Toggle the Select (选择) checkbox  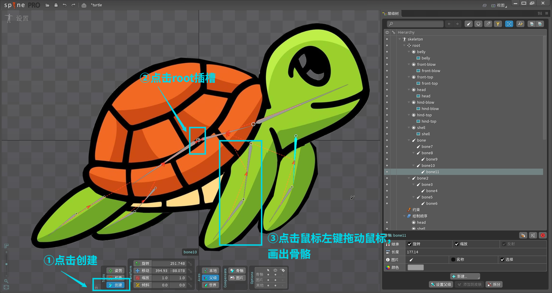pyautogui.click(x=502, y=259)
